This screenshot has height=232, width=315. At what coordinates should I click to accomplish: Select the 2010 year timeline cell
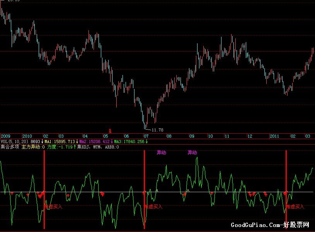27,136
